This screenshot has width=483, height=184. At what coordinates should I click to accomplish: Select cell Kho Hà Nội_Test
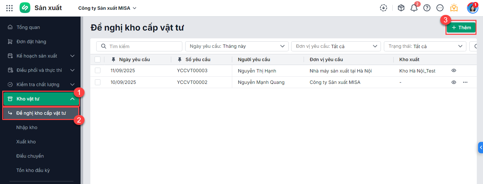coord(417,71)
